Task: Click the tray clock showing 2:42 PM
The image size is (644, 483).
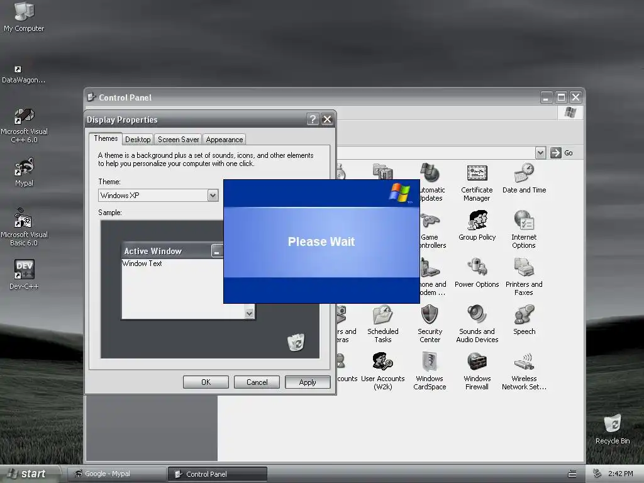Action: coord(620,474)
